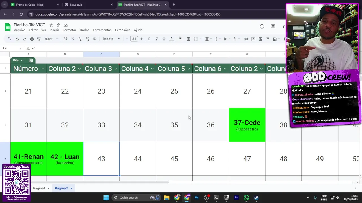This screenshot has width=362, height=203.
Task: Insert a chart
Action: [x=260, y=39]
